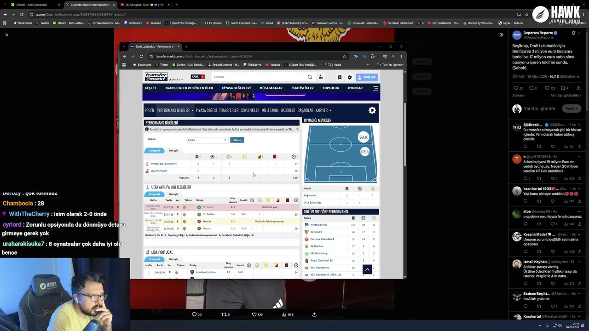Open the Sezon 25/26 dropdown
The image size is (589, 331).
(x=207, y=140)
